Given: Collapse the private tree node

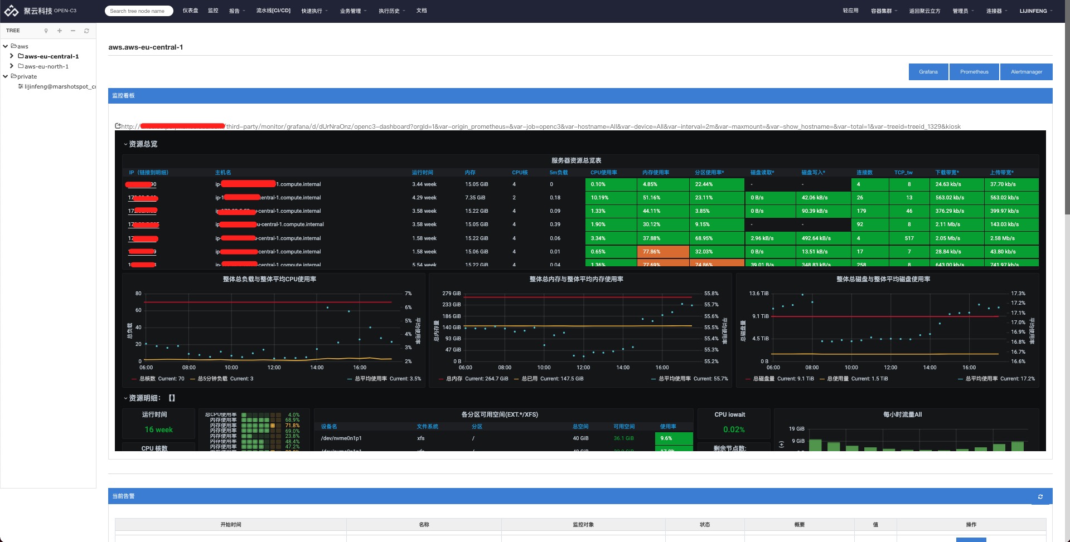Looking at the screenshot, I should click(6, 76).
